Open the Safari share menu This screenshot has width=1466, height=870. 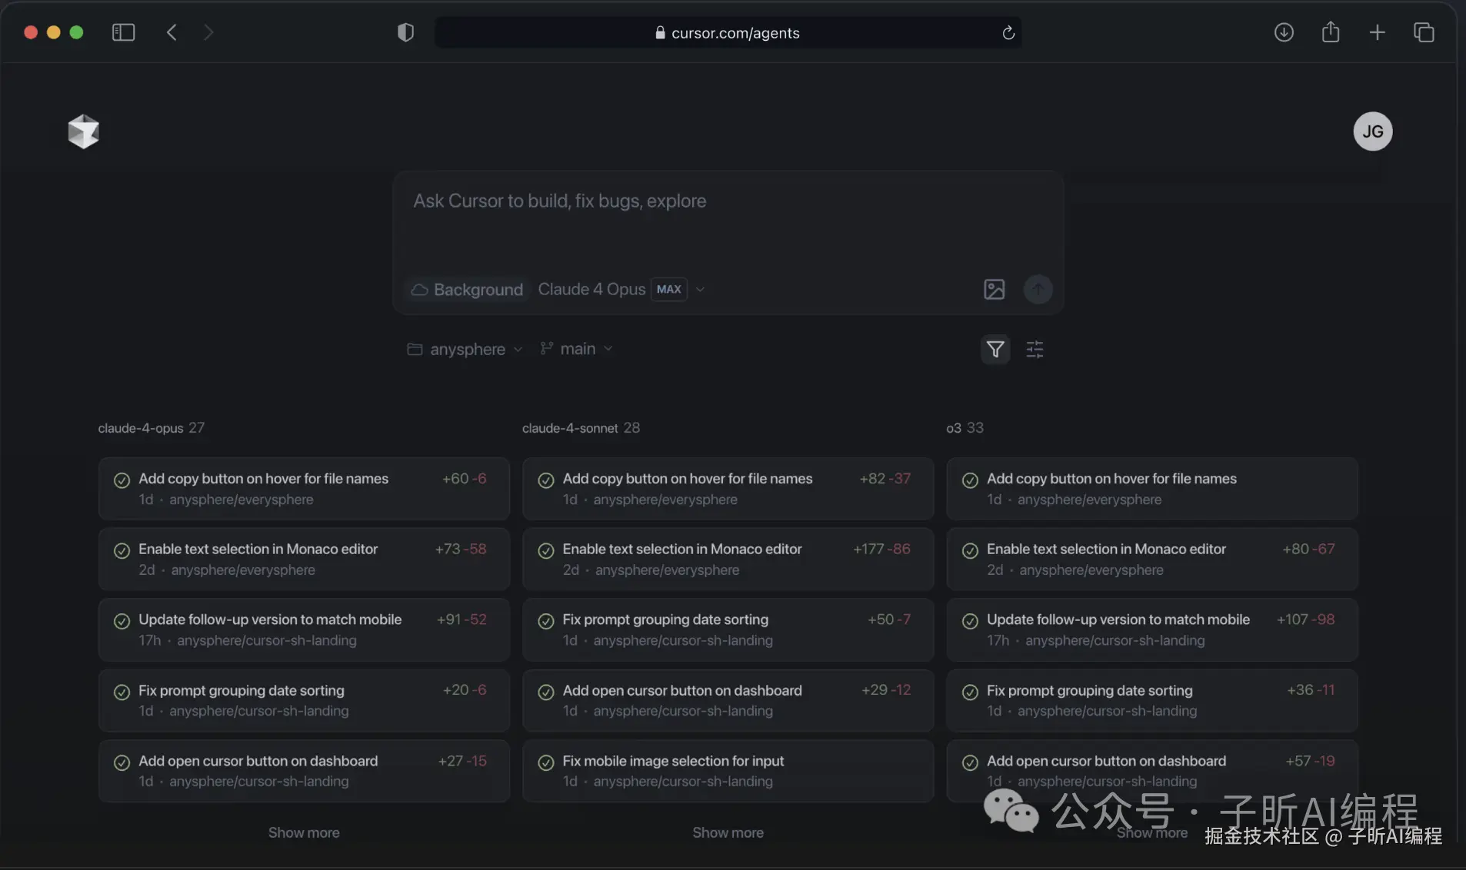click(1330, 32)
